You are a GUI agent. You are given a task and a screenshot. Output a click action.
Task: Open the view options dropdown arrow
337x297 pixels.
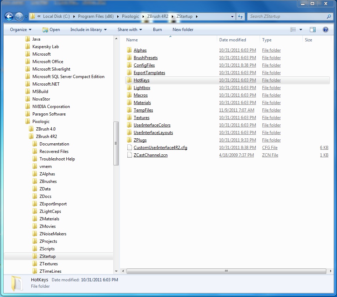point(301,30)
